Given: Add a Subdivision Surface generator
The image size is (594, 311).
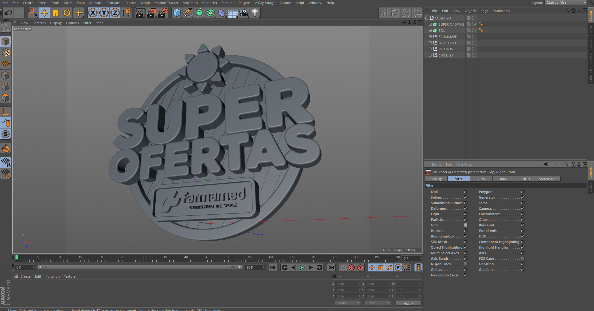Looking at the screenshot, I should [x=199, y=13].
